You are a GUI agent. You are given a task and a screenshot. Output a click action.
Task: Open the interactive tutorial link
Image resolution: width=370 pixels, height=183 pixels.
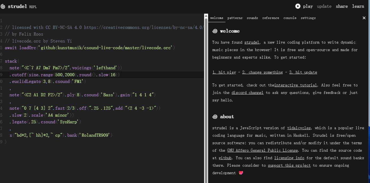point(296,85)
